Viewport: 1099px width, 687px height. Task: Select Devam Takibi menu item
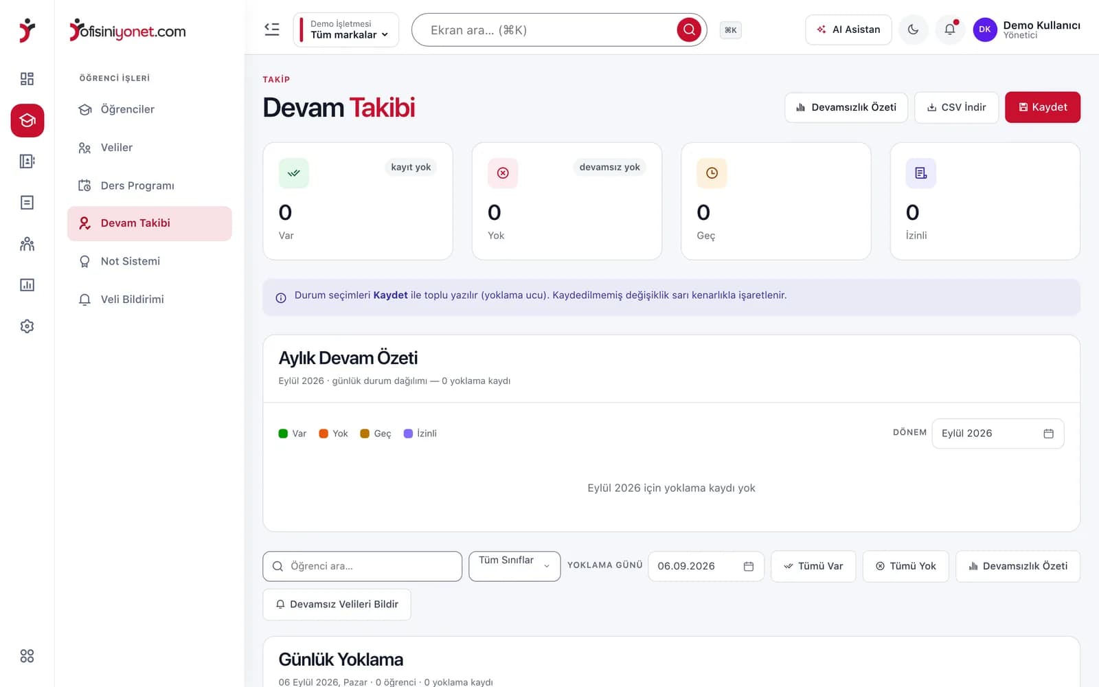pyautogui.click(x=150, y=223)
